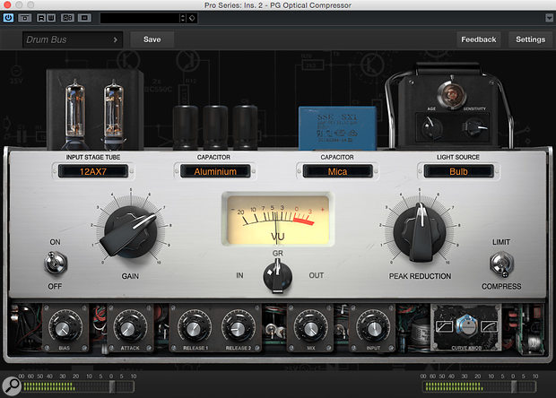This screenshot has height=398, width=556.
Task: Click the rightmost black aluminium capacitor
Action: click(245, 127)
